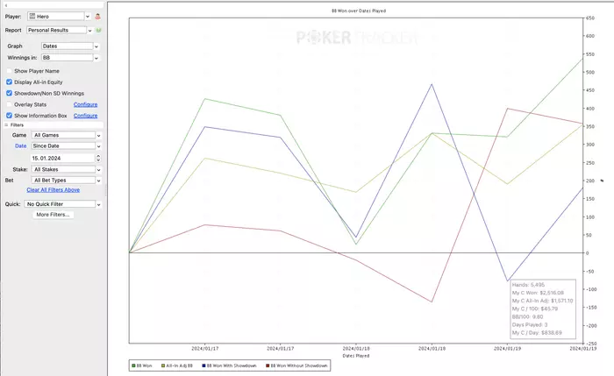Click the More Filters... button
The image size is (614, 376).
click(x=53, y=215)
